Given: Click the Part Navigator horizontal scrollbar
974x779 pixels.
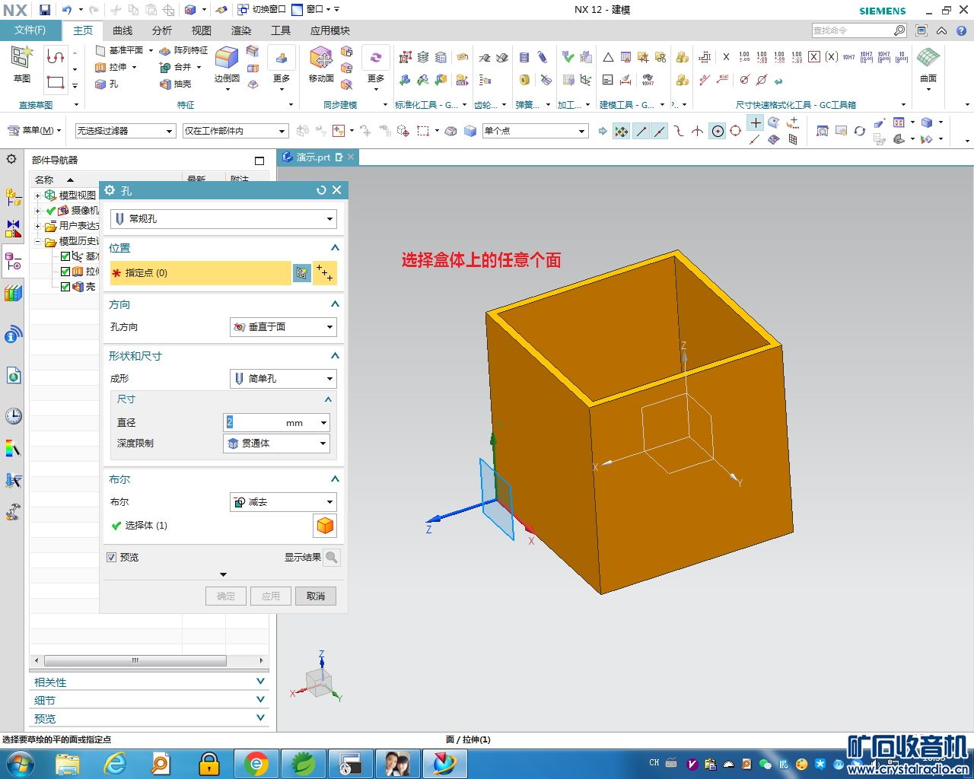Looking at the screenshot, I should point(135,660).
